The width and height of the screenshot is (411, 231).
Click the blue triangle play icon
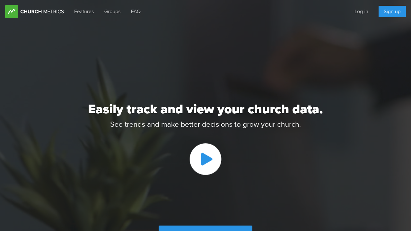tap(206, 159)
